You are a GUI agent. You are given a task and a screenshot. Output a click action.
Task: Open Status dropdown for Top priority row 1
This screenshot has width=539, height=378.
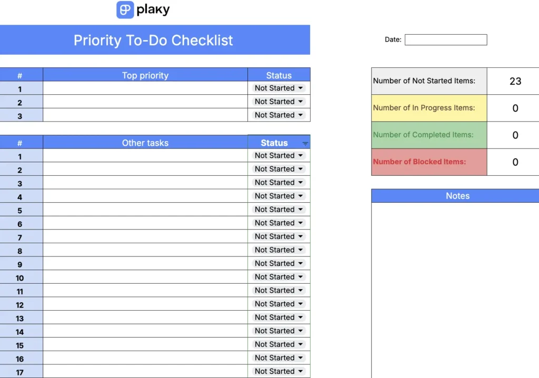click(279, 88)
